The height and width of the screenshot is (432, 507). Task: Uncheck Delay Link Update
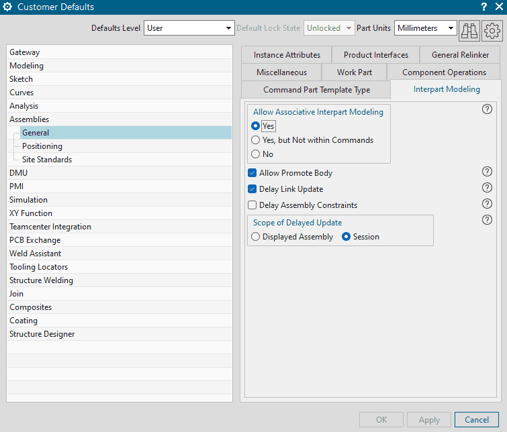(252, 189)
